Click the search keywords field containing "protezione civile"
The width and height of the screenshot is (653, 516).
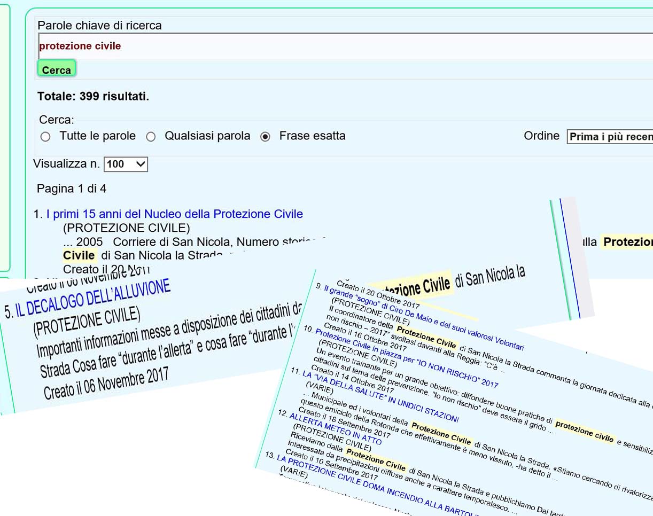(x=346, y=46)
